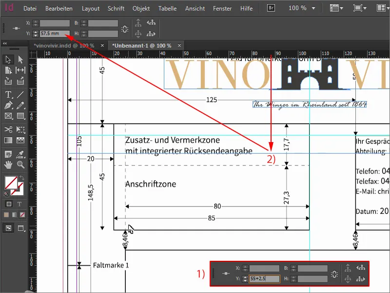The width and height of the screenshot is (390, 293).
Task: Open the Bearbeiten menu
Action: coord(59,8)
